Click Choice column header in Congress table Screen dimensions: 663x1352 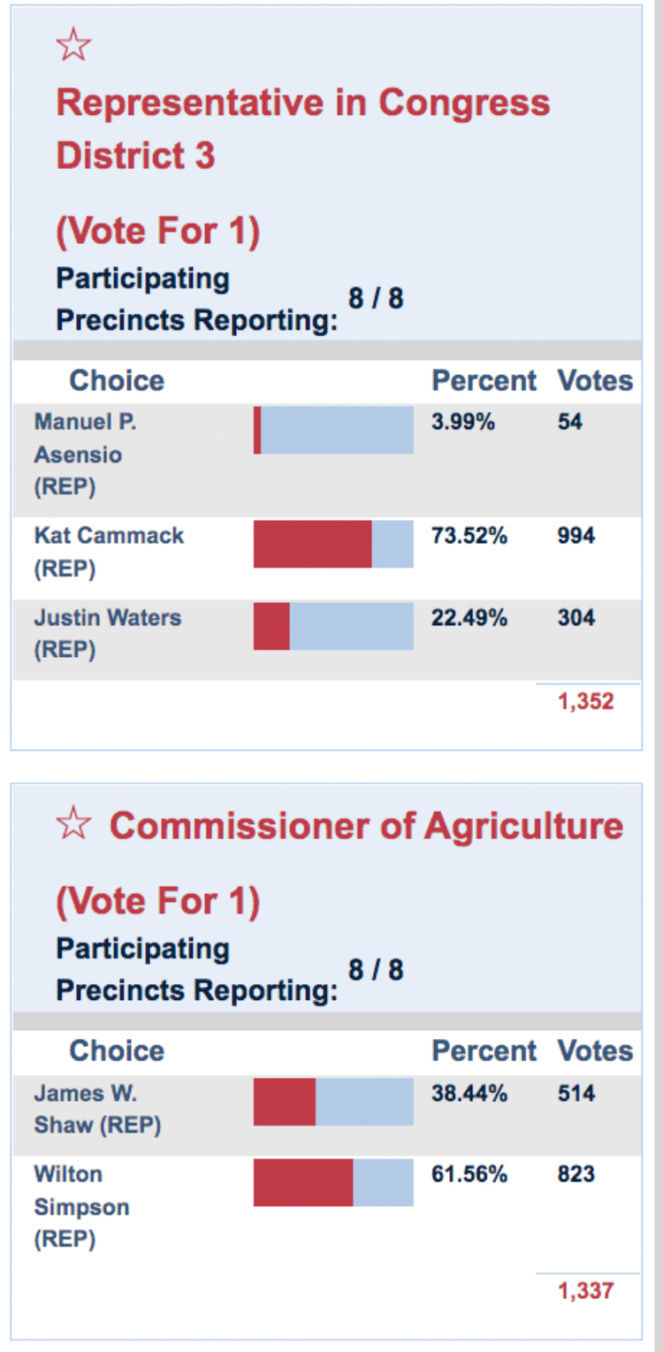click(x=117, y=381)
